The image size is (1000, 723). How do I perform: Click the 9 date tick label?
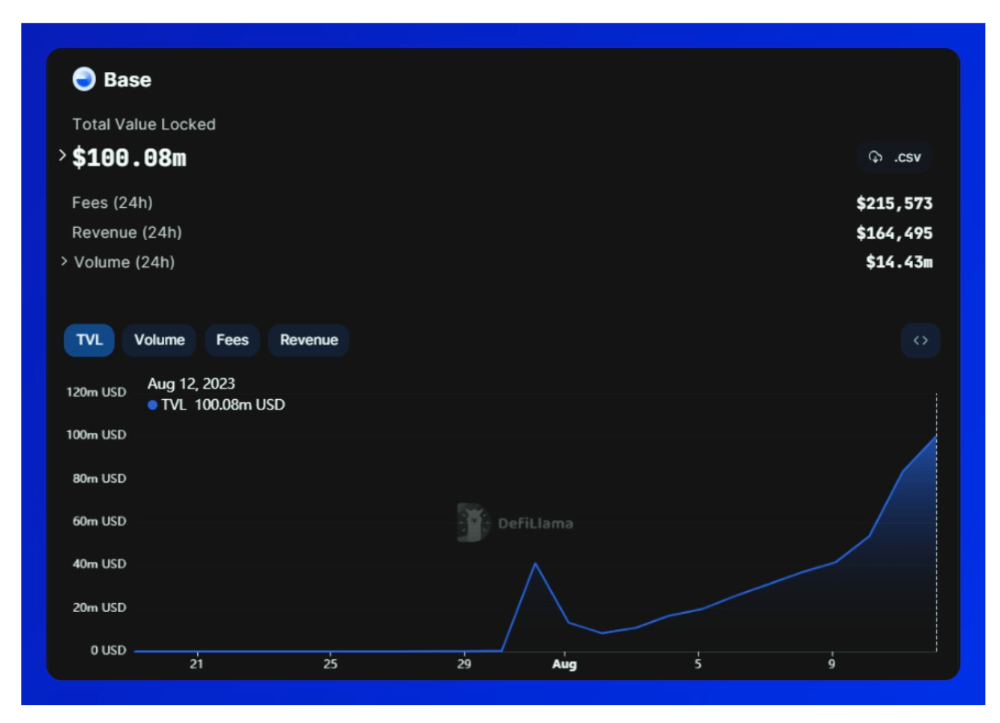[x=831, y=664]
